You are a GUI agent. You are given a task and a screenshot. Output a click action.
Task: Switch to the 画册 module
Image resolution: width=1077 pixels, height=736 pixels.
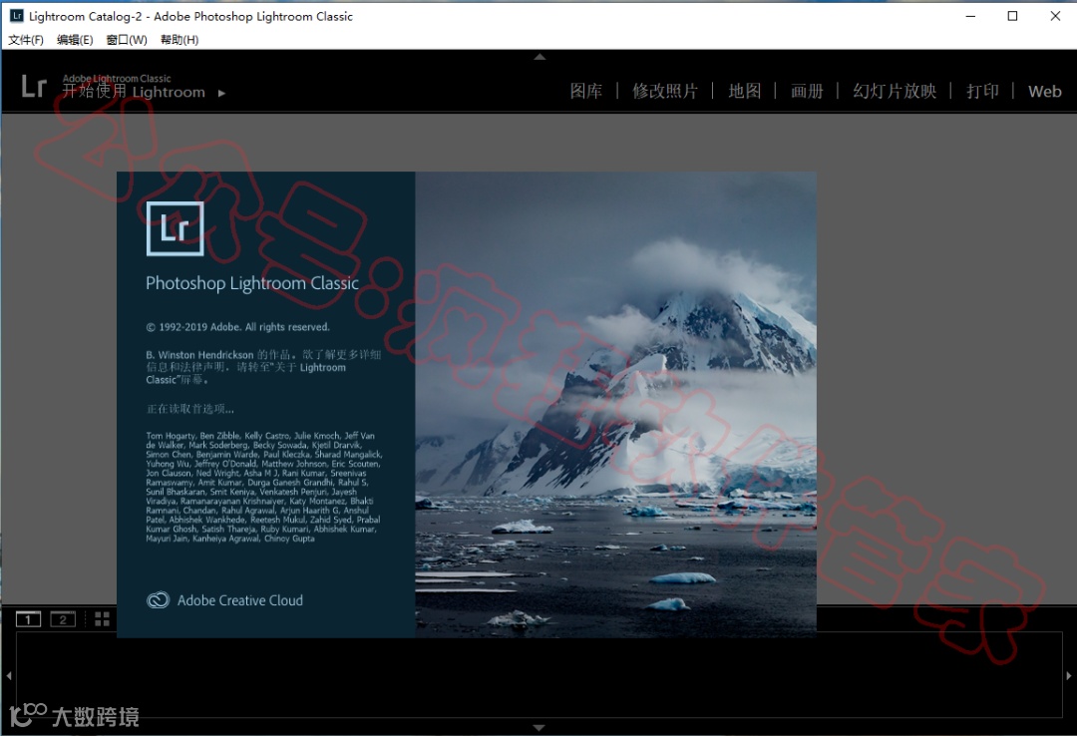[x=807, y=91]
